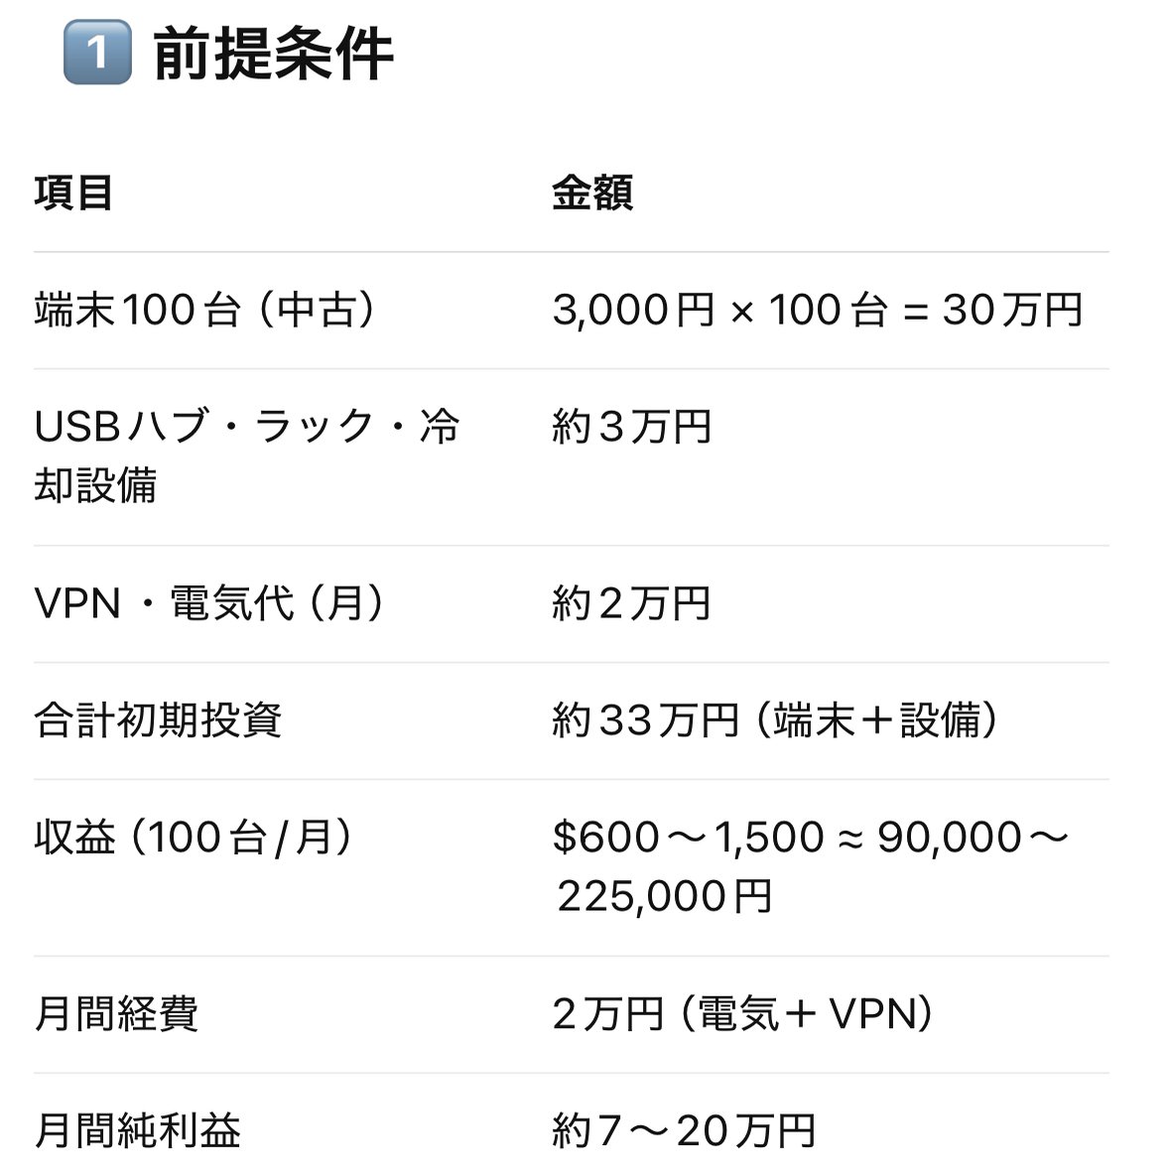Screen dimensions: 1170x1170
Task: Click the 225,000円 text line
Action: 664,896
